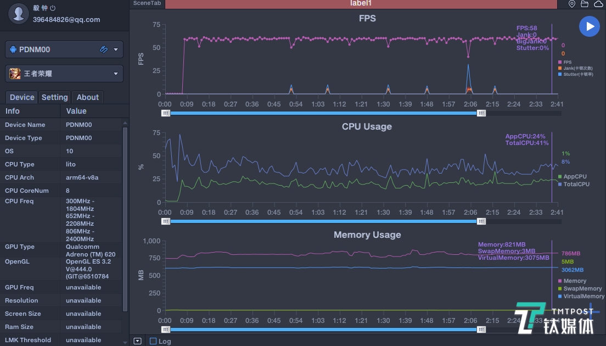Click the location pin icon in top bar
Image resolution: width=606 pixels, height=346 pixels.
(572, 4)
